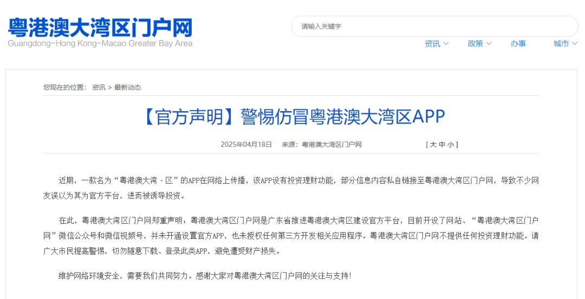
Task: Click the English subtitle Guangdong-Hong Kong-Macao Greater Bay Area
Action: [100, 43]
